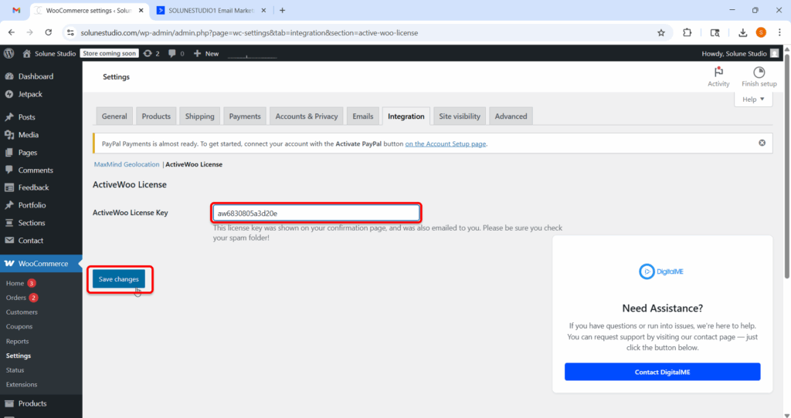The width and height of the screenshot is (791, 418).
Task: Switch to the Accounts & Privacy tab
Action: tap(307, 116)
